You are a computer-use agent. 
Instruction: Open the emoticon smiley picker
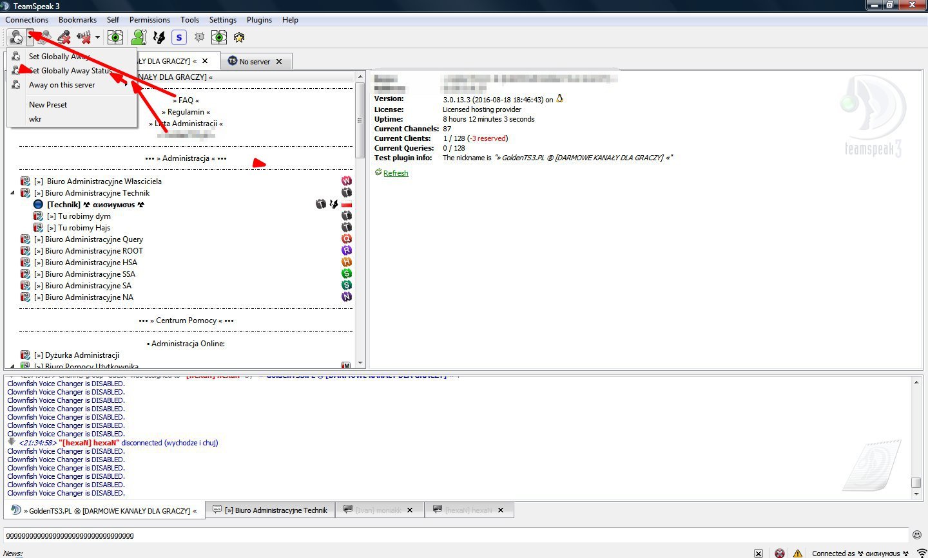917,535
